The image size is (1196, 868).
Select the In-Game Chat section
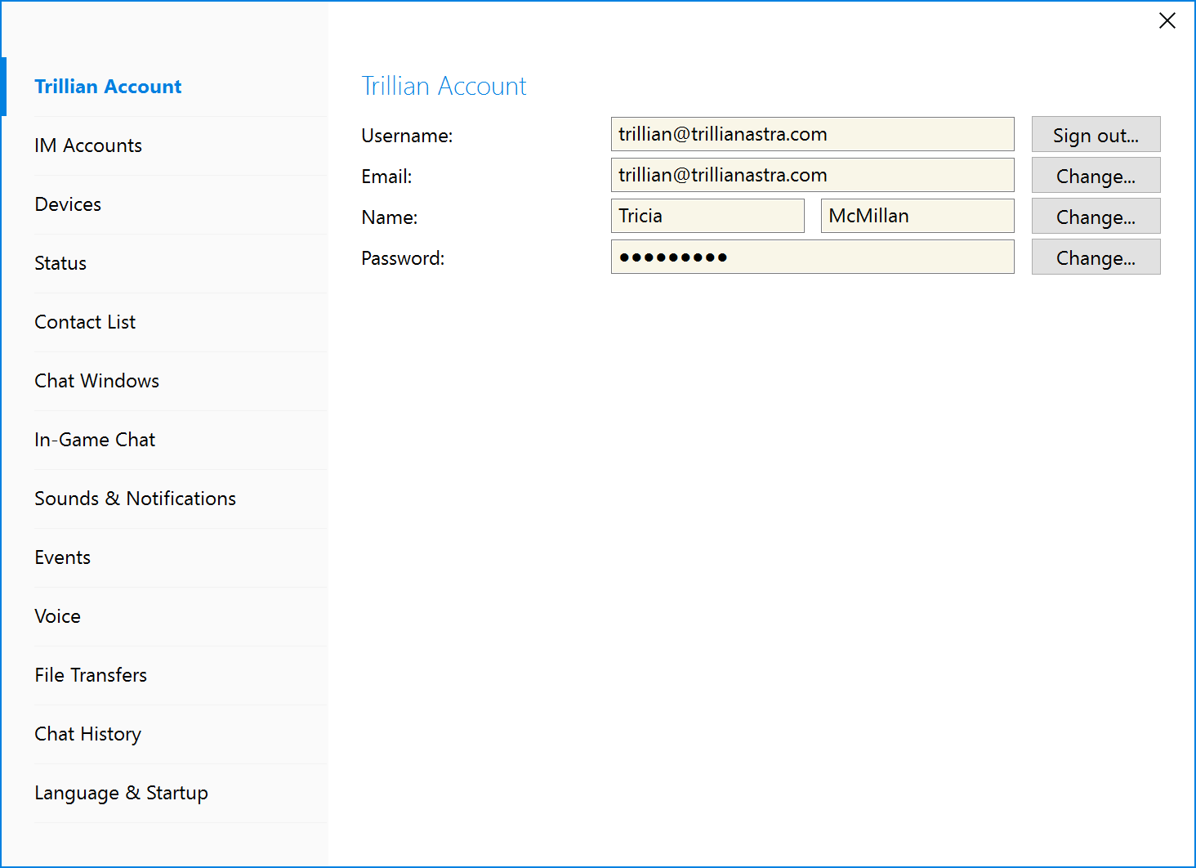point(164,440)
